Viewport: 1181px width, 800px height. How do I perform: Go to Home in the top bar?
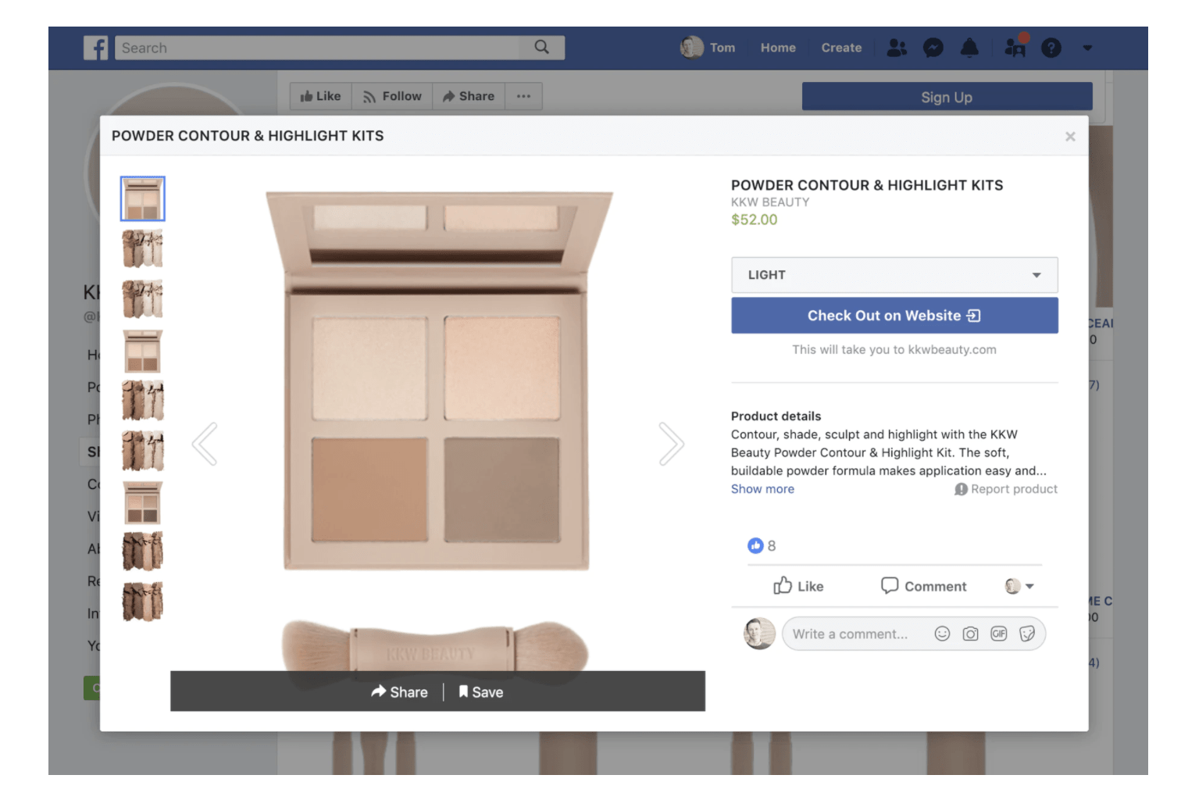(x=778, y=48)
